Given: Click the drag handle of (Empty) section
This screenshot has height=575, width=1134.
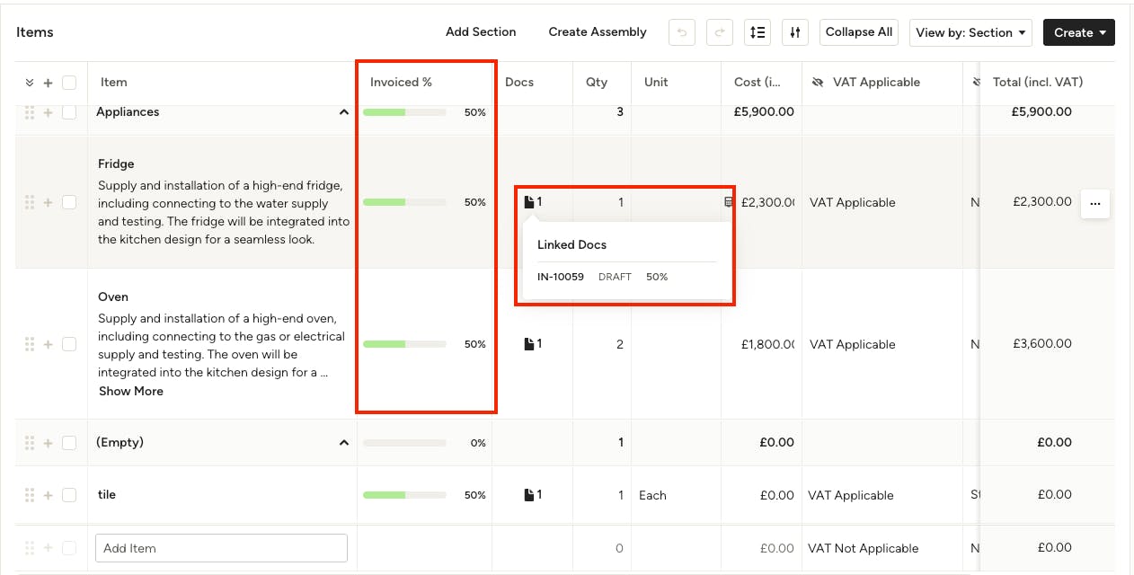Looking at the screenshot, I should [x=30, y=443].
